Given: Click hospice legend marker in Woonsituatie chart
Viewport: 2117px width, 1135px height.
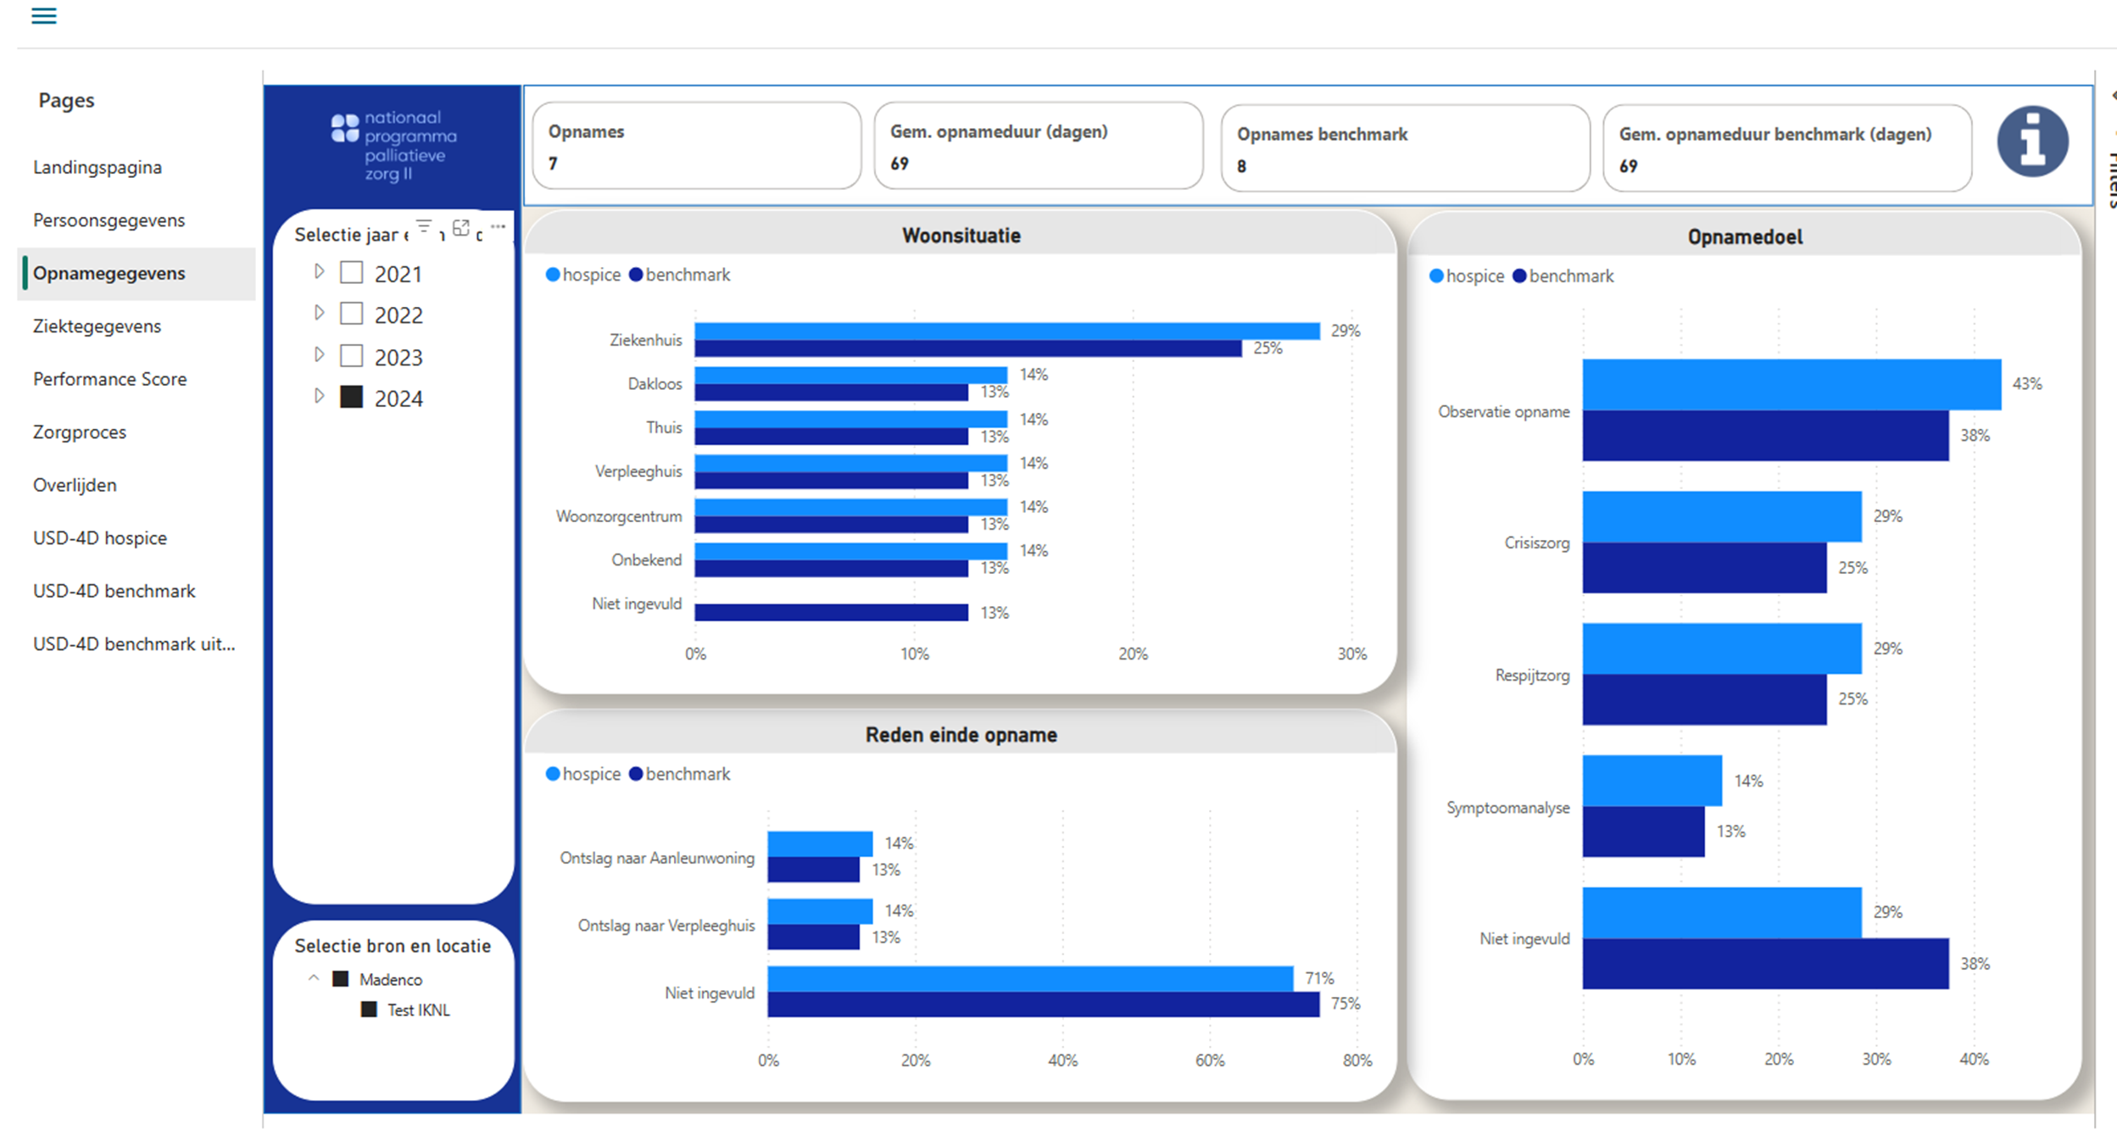Looking at the screenshot, I should point(553,275).
